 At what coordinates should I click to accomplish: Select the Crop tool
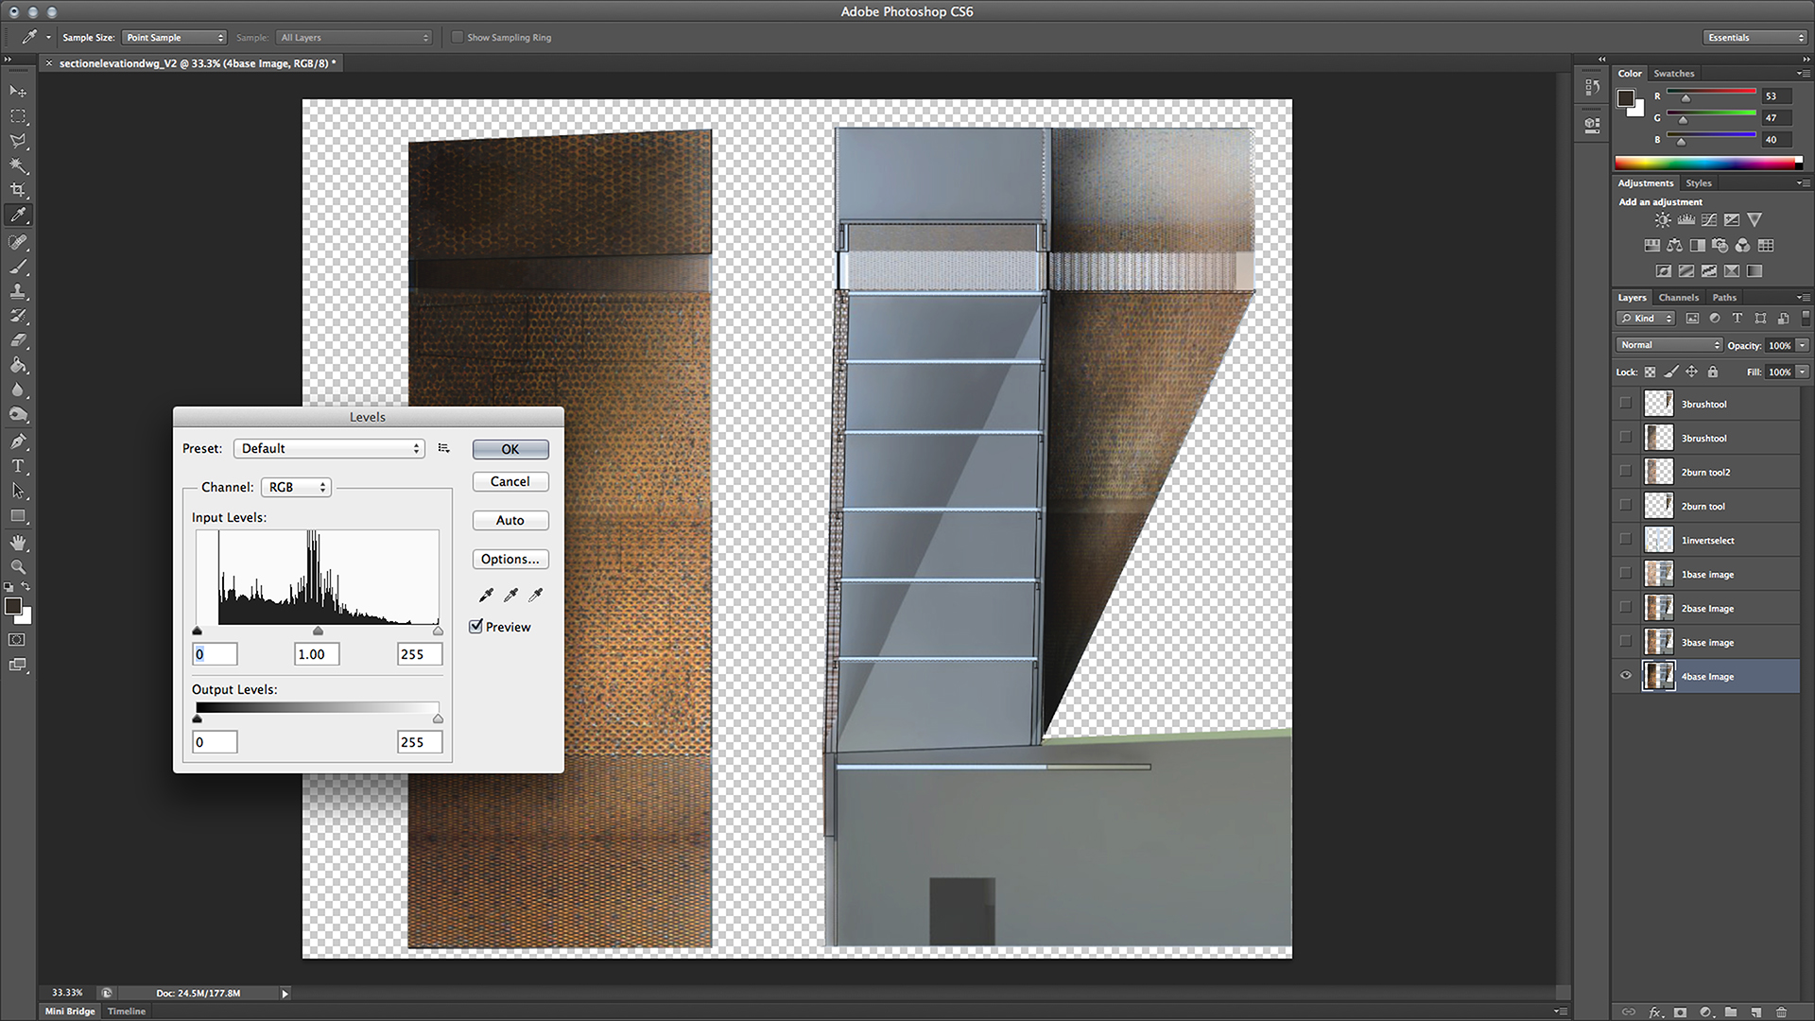pos(18,190)
